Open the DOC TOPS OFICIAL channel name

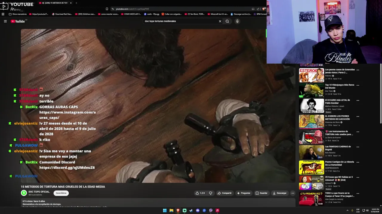(39, 192)
